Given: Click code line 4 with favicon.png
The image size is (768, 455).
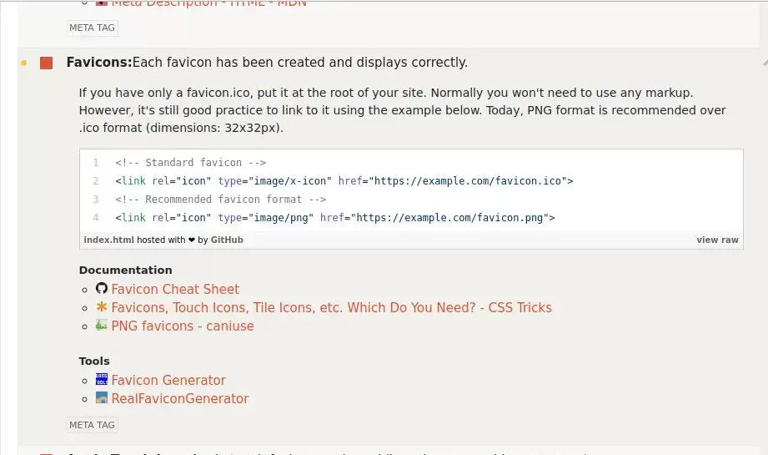Looking at the screenshot, I should click(334, 218).
